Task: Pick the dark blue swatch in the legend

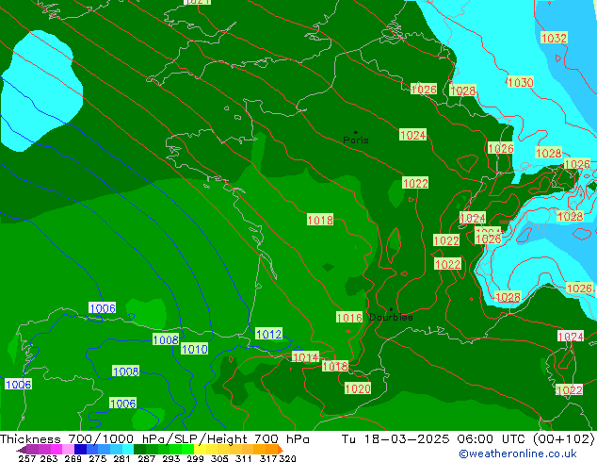Action: (80, 449)
